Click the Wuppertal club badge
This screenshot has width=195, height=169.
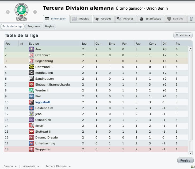pyautogui.click(x=32, y=149)
